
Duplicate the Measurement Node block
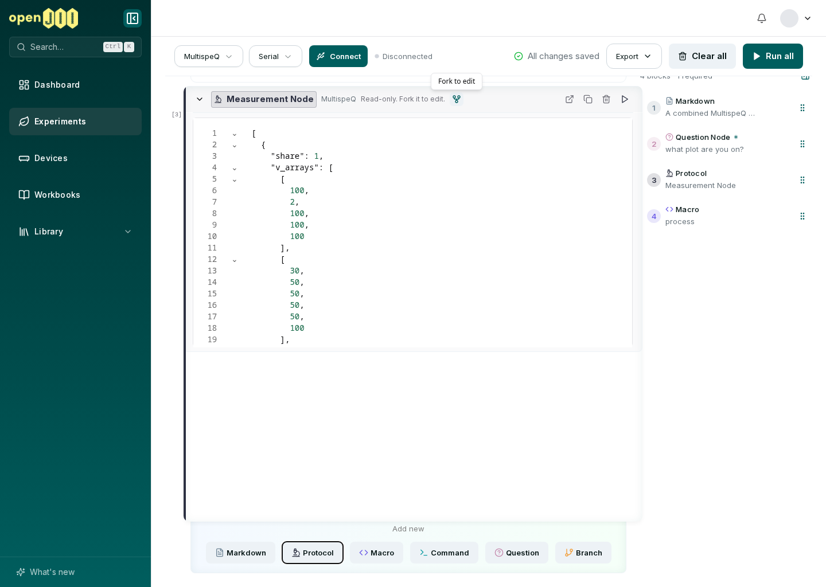pos(588,99)
